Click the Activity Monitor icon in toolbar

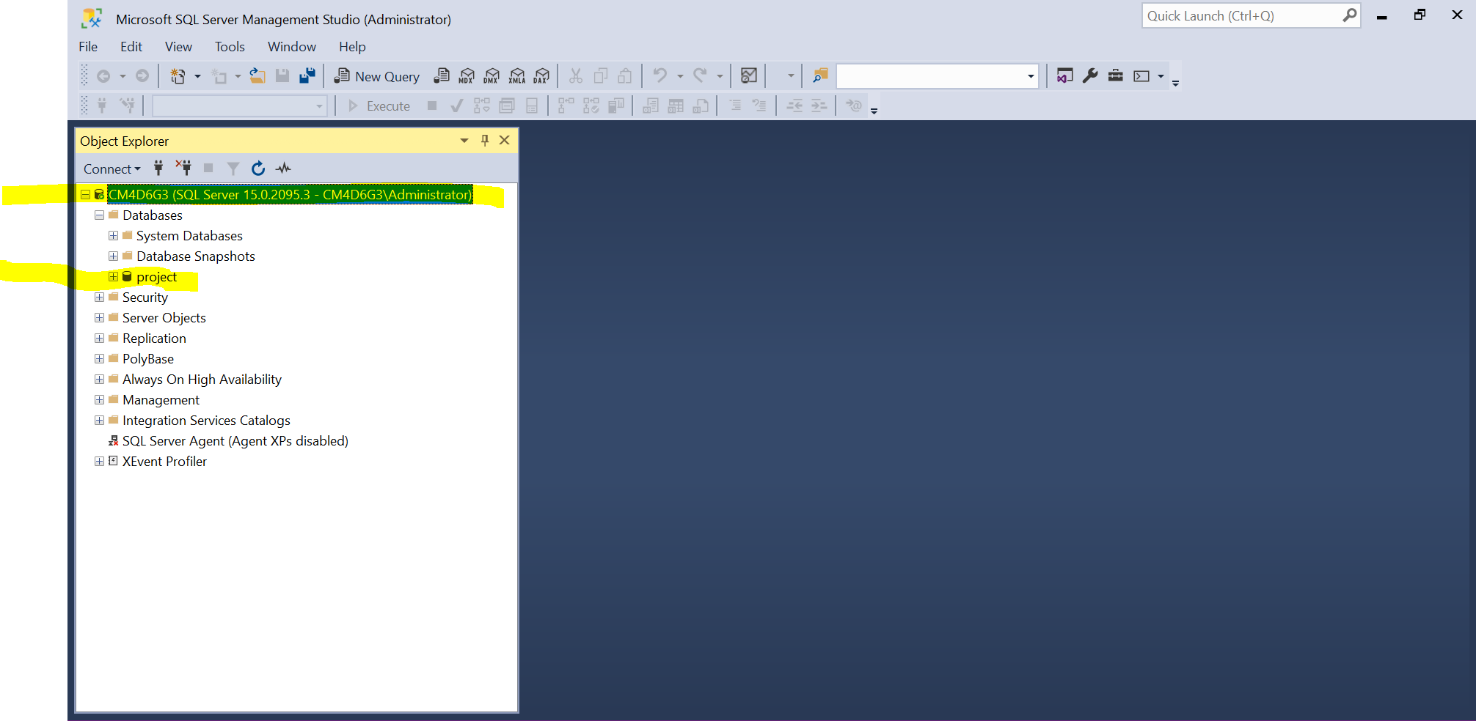coord(749,75)
